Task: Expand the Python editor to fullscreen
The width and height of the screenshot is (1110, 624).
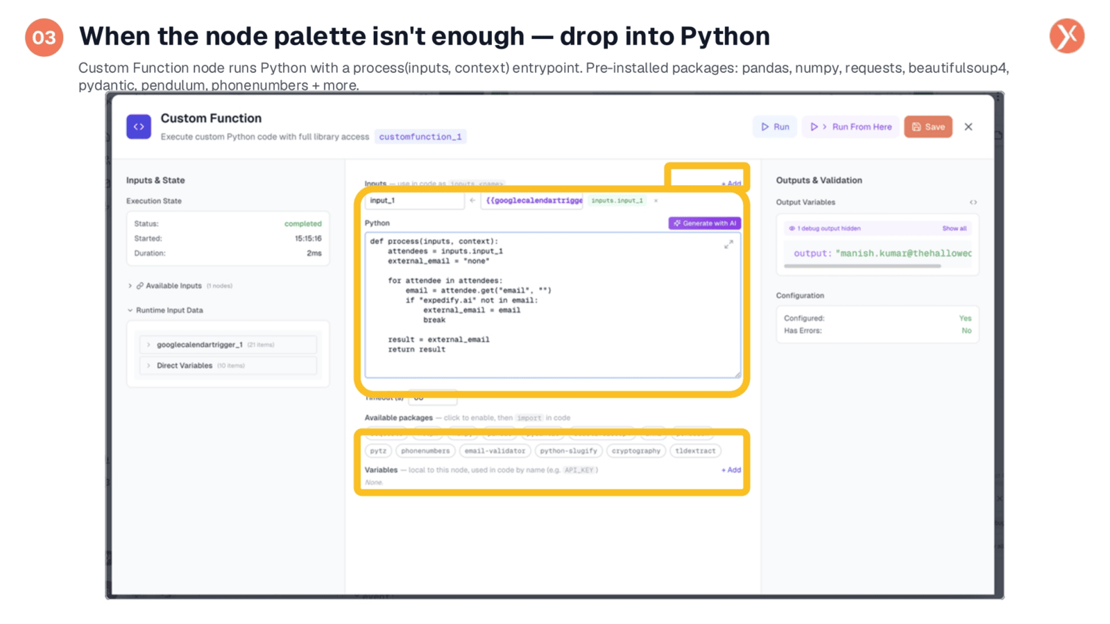Action: click(x=728, y=245)
